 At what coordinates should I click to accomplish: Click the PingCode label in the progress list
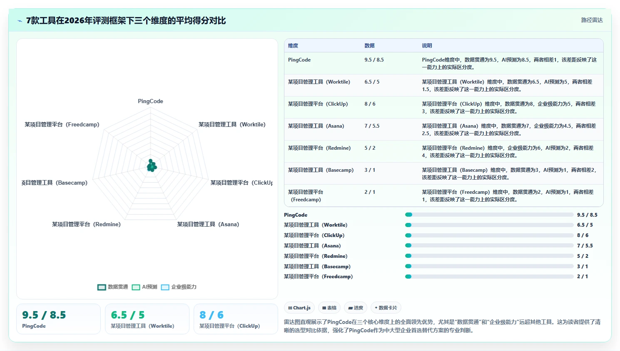coord(296,215)
